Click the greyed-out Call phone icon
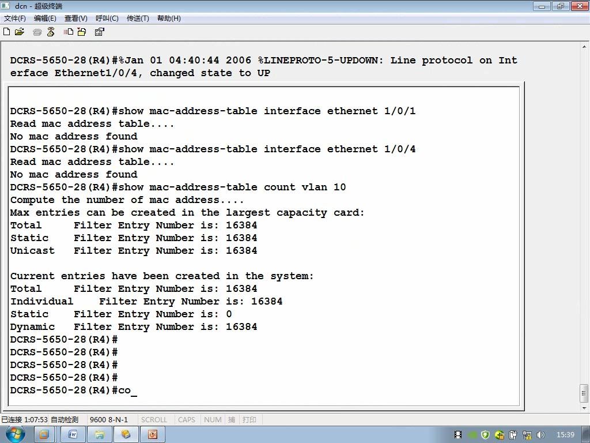The height and width of the screenshot is (443, 590). coord(37,32)
